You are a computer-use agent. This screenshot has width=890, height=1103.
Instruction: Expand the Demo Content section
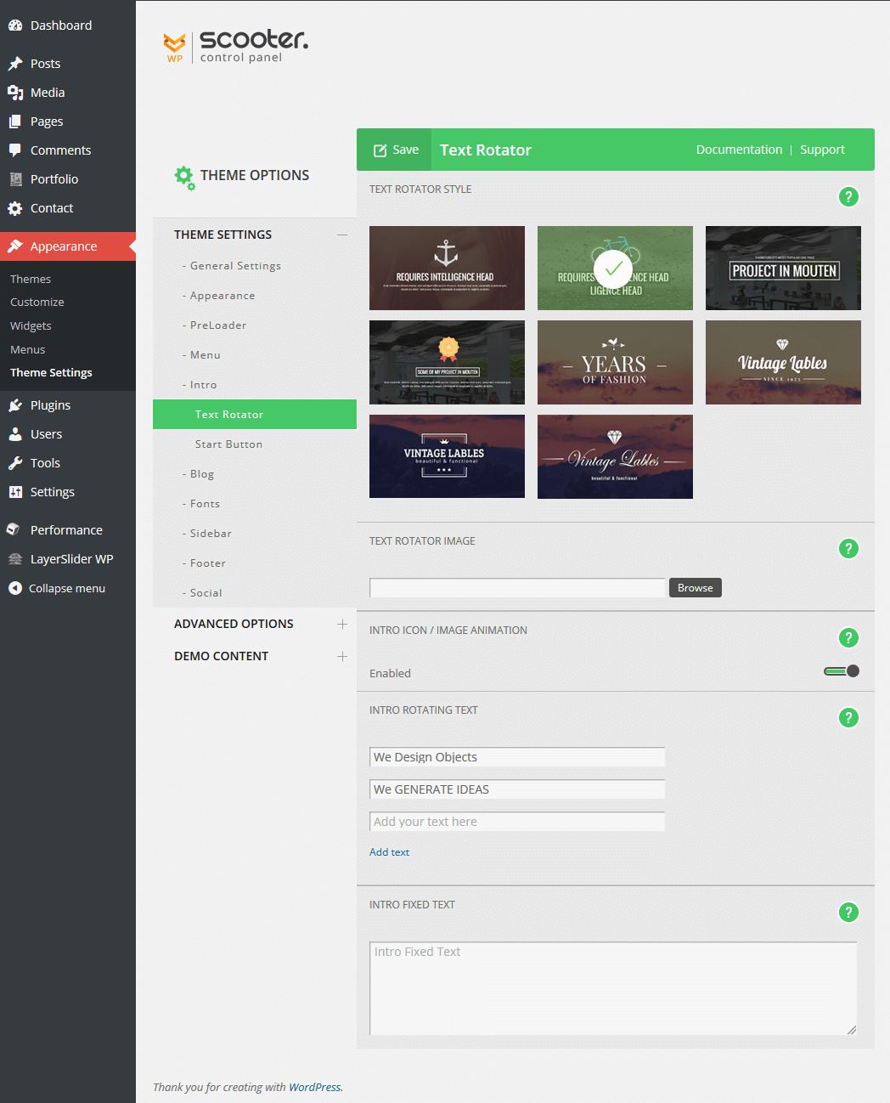point(341,656)
